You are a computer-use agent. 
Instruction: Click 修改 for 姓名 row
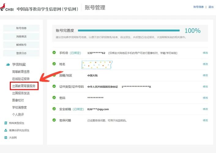(x=205, y=64)
